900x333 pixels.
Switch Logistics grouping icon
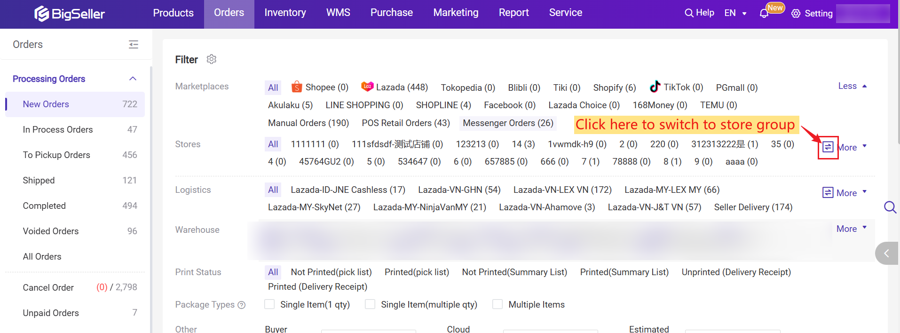click(x=828, y=192)
